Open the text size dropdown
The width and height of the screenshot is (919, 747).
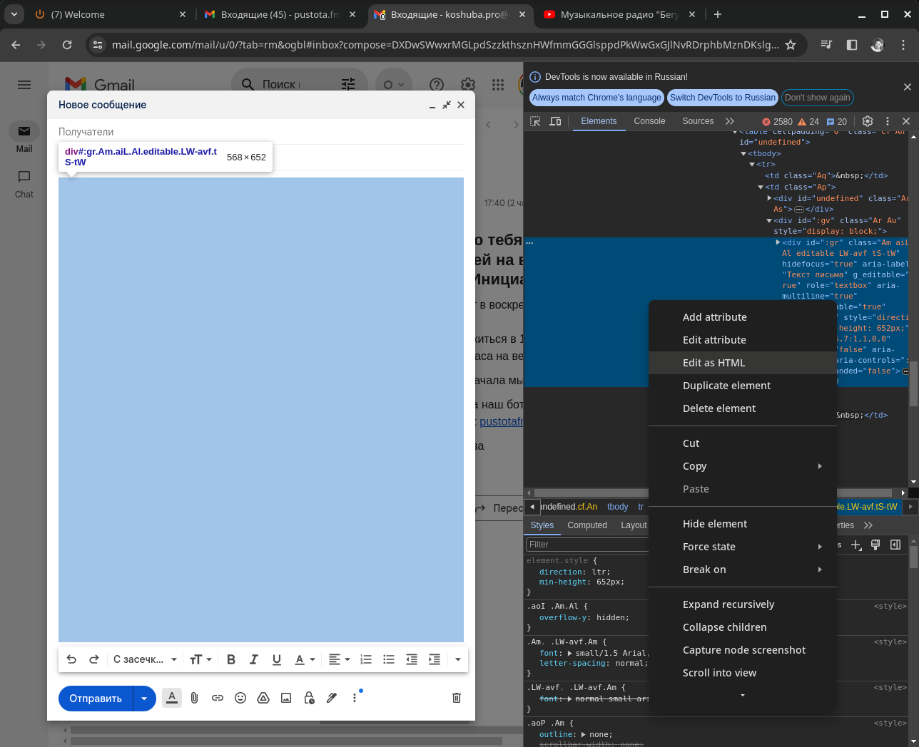coord(200,659)
